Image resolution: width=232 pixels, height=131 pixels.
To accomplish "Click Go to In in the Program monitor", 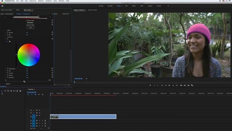I will (162, 86).
